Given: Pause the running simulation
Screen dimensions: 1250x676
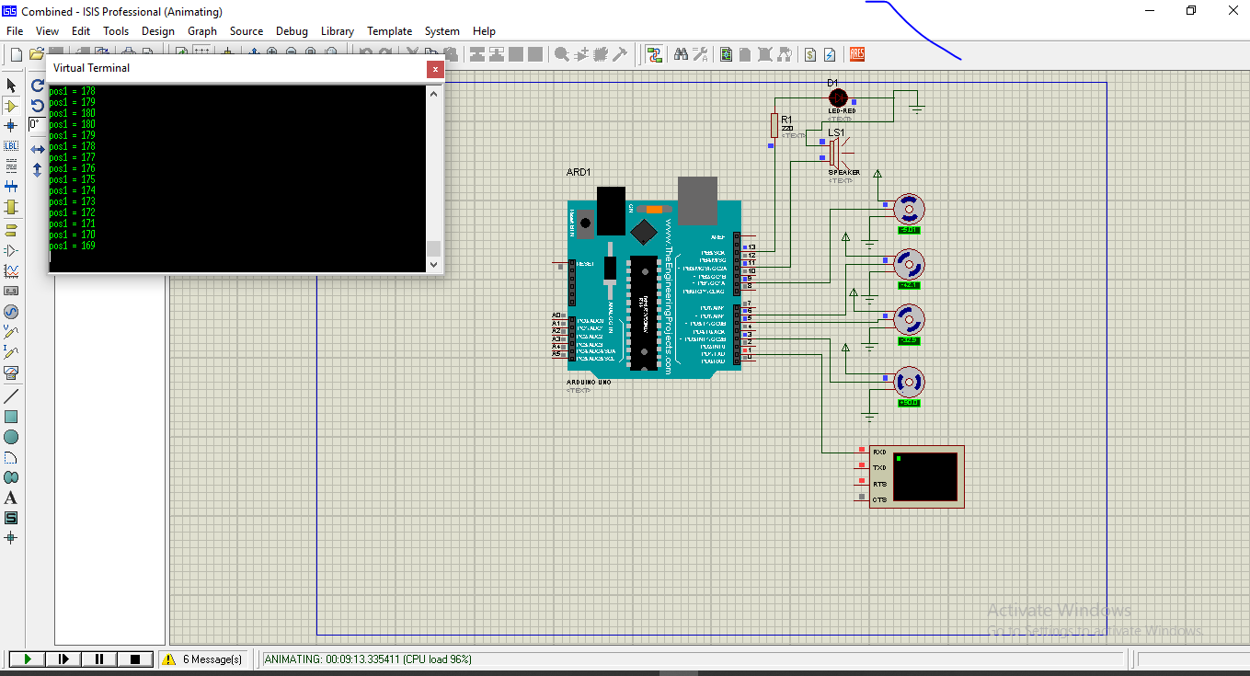Looking at the screenshot, I should [99, 659].
